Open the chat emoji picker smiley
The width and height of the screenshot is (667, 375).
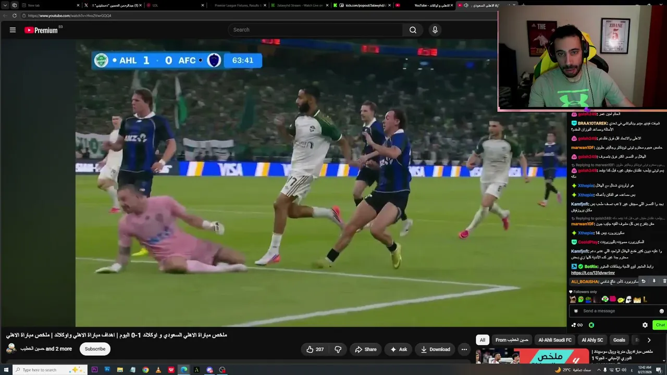click(662, 311)
